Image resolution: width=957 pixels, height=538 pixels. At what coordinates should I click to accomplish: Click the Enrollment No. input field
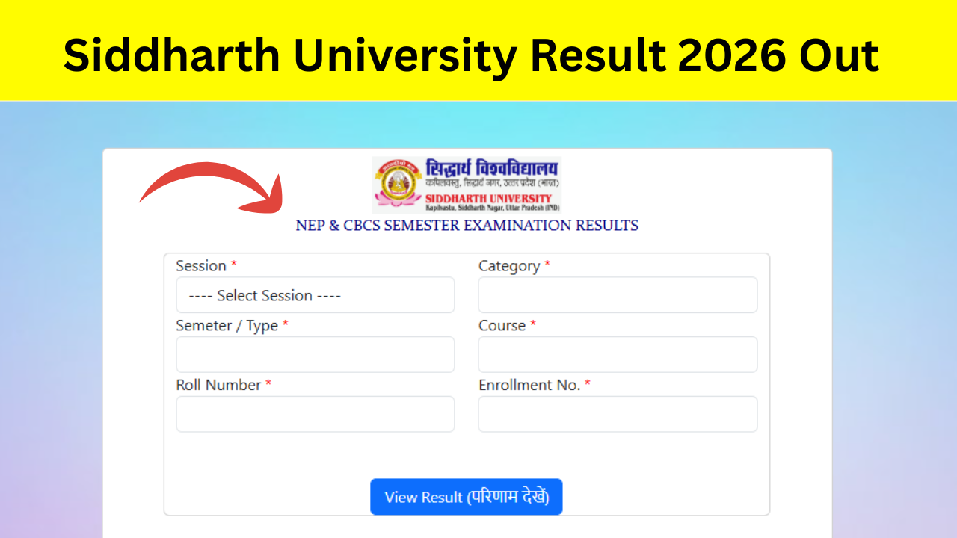618,413
